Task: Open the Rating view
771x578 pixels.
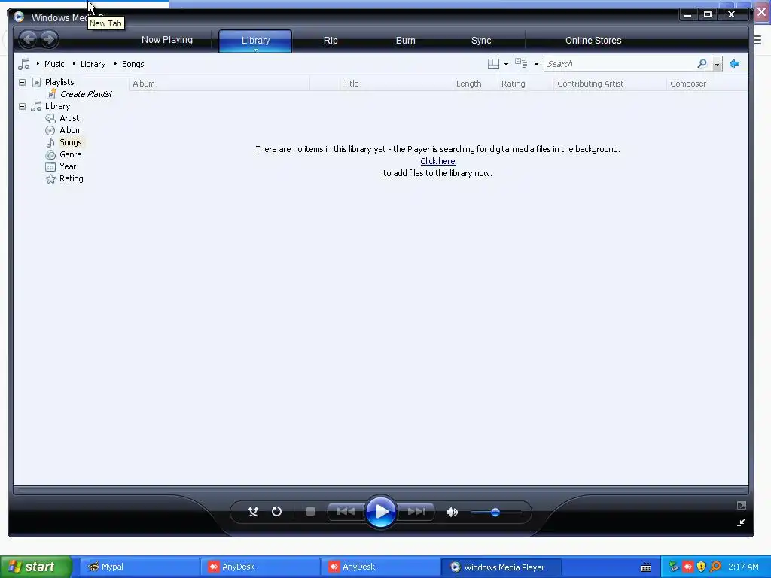Action: 72,178
